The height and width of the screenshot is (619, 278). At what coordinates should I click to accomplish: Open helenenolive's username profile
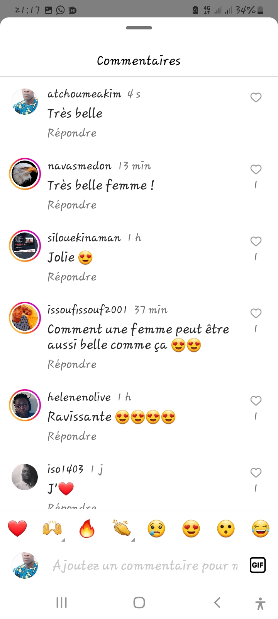tap(79, 397)
